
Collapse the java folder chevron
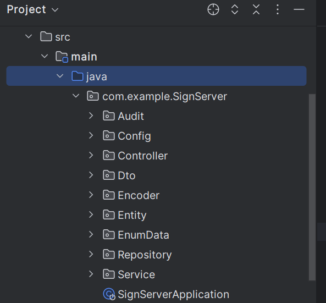60,76
